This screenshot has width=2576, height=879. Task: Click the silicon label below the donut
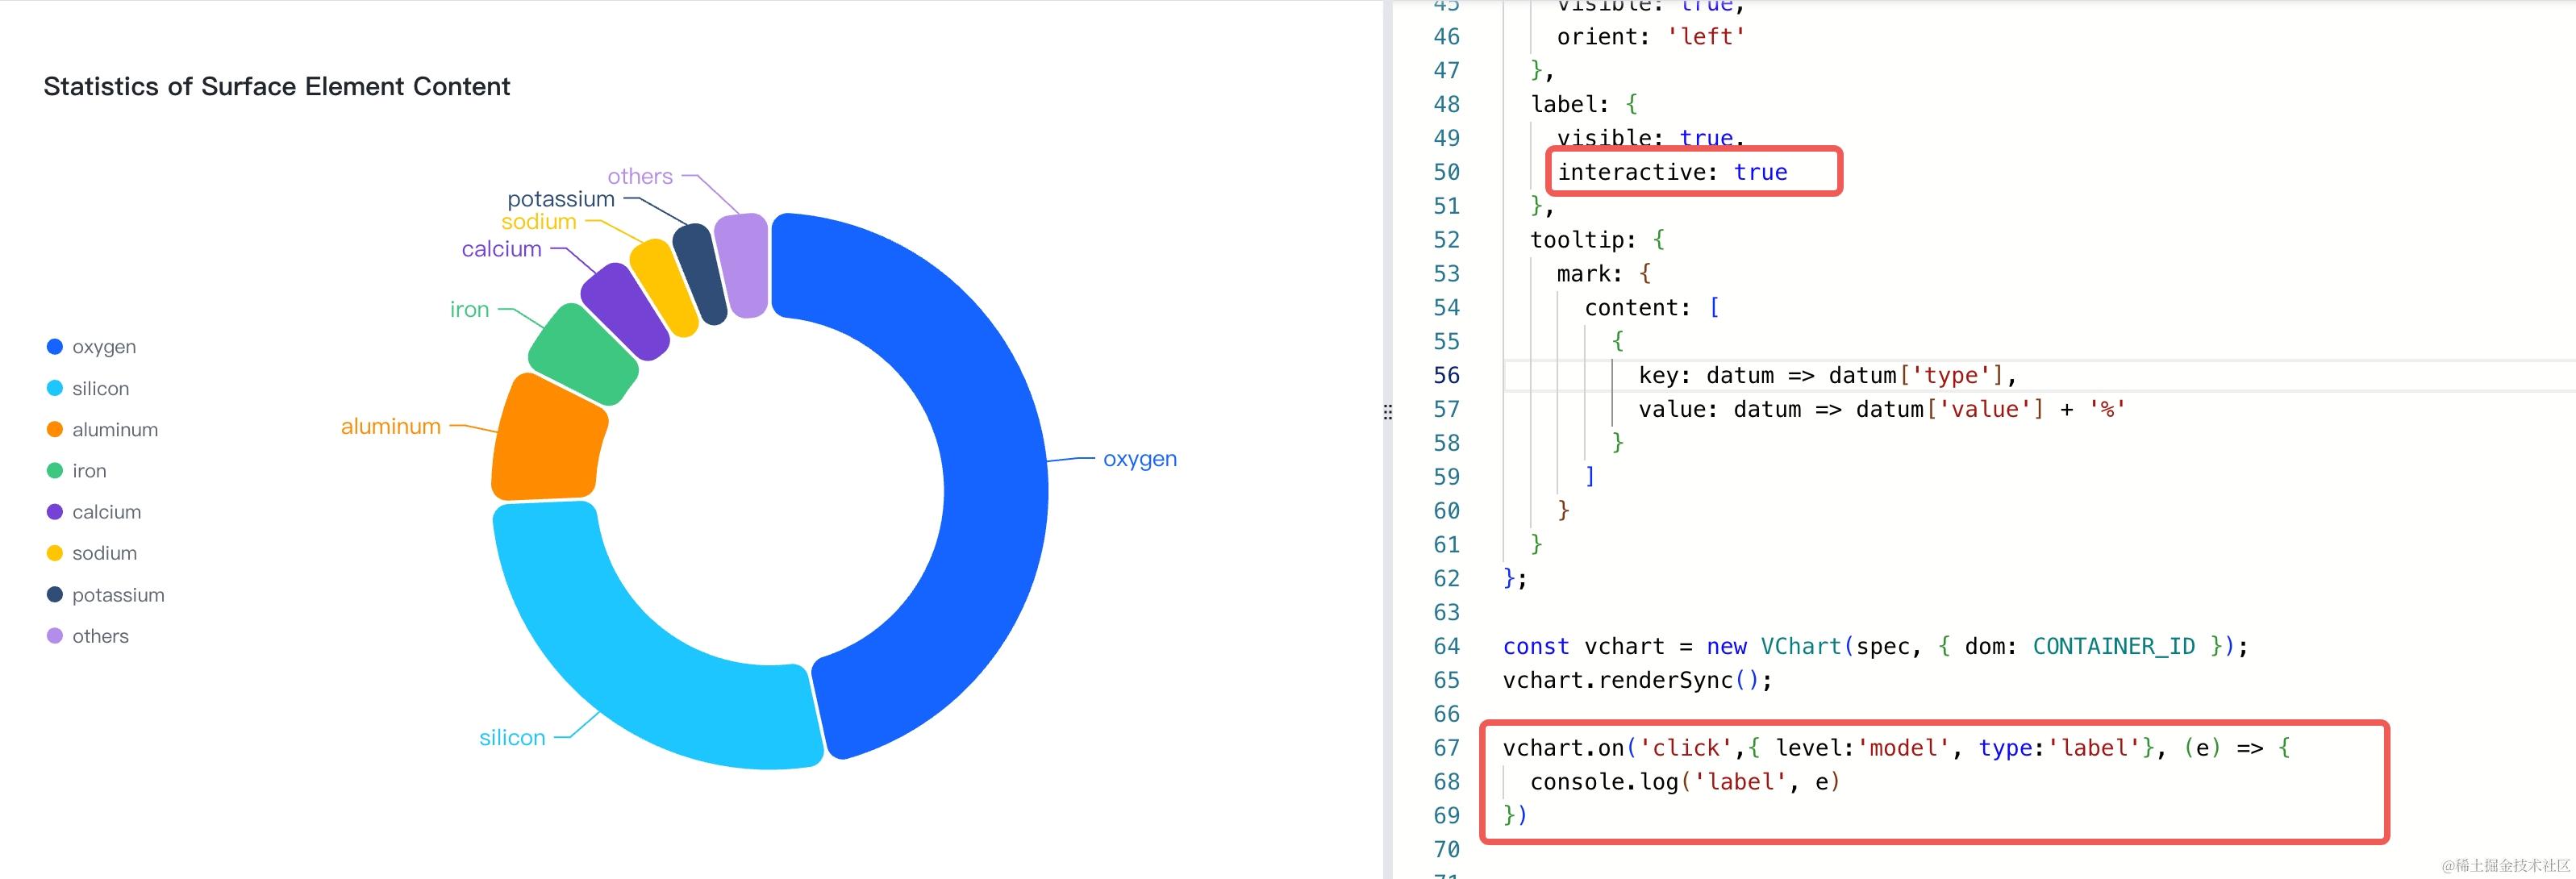(x=511, y=738)
